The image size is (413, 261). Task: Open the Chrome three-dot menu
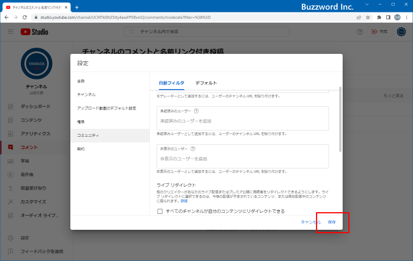(x=407, y=18)
